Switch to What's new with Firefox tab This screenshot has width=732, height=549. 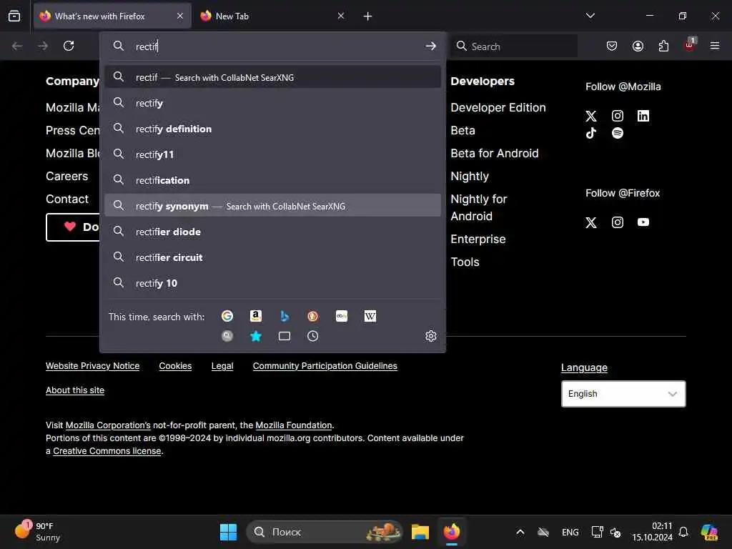coord(112,16)
